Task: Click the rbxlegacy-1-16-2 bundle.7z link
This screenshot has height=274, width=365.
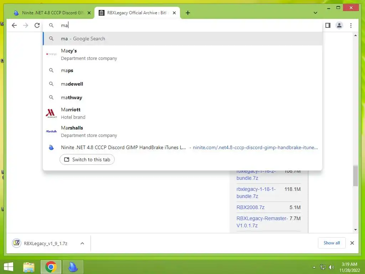Action: click(x=256, y=175)
